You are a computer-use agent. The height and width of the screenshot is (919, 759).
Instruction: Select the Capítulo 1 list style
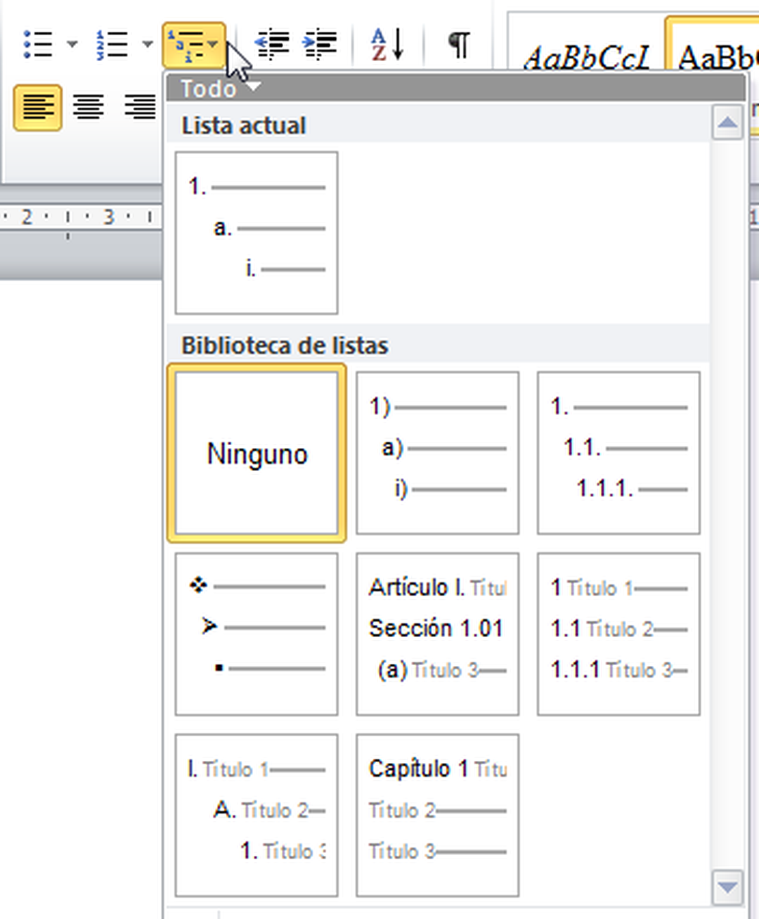(436, 809)
